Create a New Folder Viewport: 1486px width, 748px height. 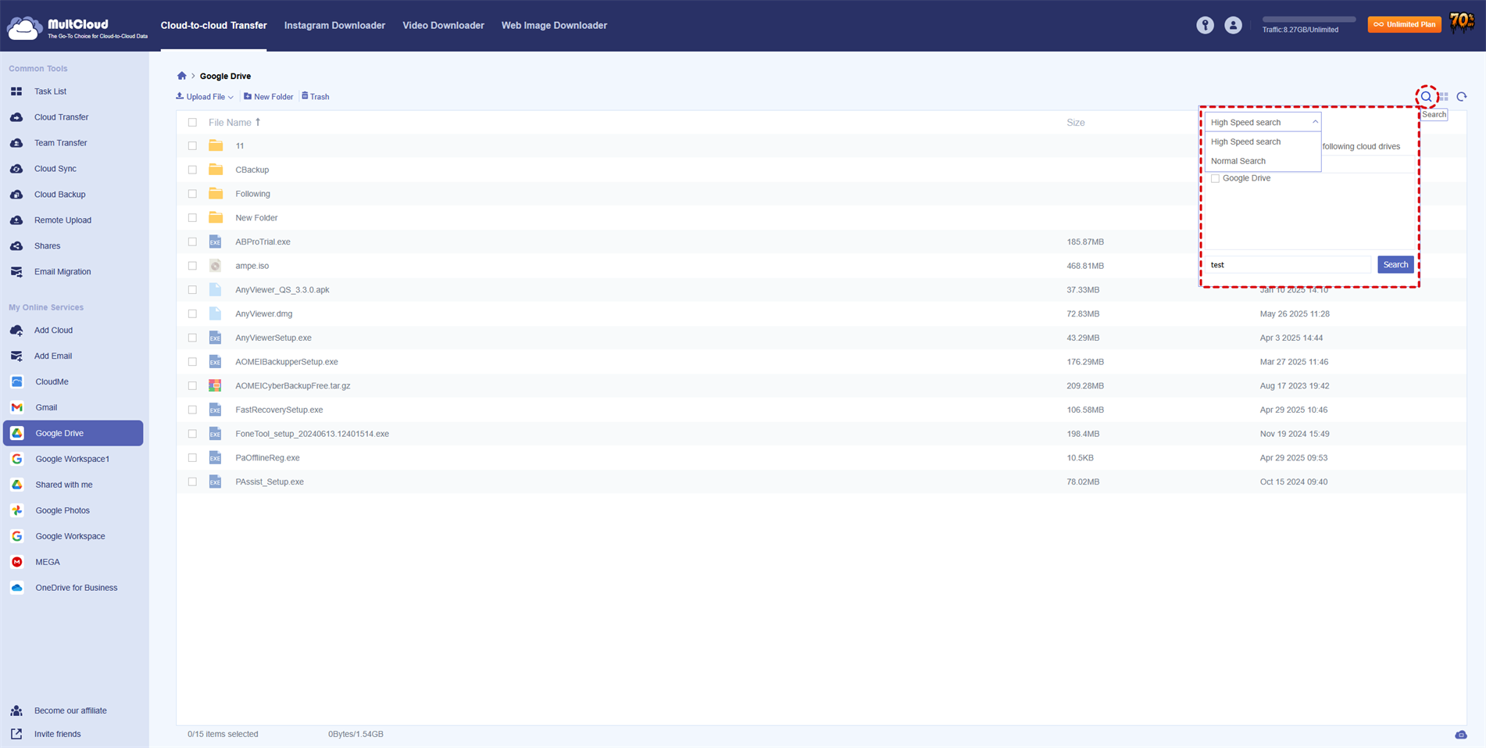coord(268,97)
